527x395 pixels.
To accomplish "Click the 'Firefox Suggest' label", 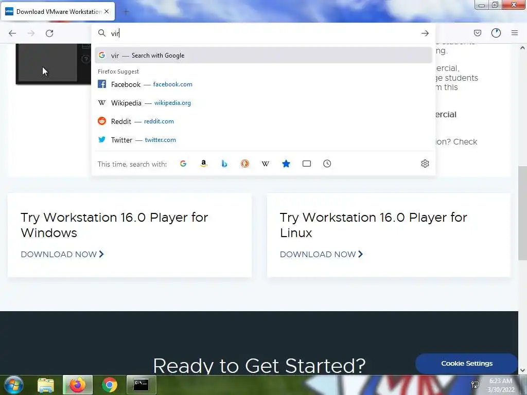I will [x=118, y=71].
